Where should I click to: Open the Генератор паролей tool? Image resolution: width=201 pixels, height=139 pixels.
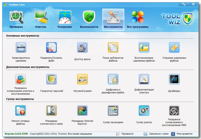(x=51, y=79)
